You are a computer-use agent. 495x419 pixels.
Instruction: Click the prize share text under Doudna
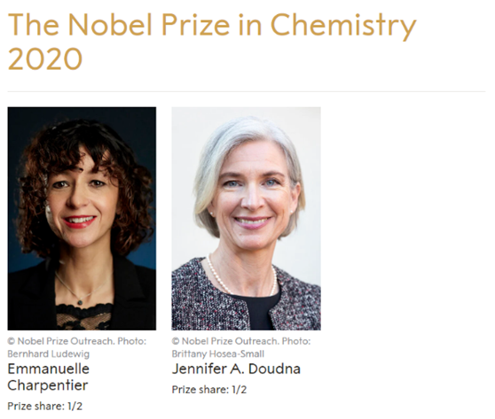pos(209,390)
